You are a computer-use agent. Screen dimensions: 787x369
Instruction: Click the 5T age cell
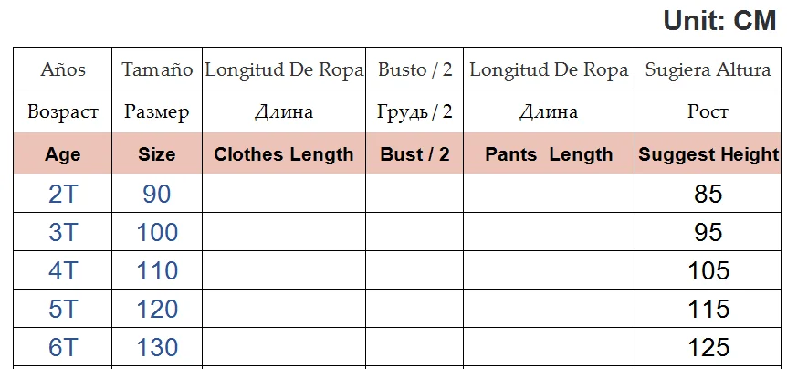(x=63, y=309)
